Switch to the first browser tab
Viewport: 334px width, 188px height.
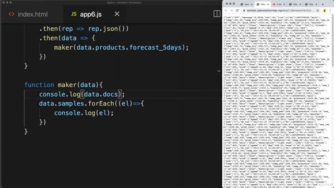[x=246, y=4]
